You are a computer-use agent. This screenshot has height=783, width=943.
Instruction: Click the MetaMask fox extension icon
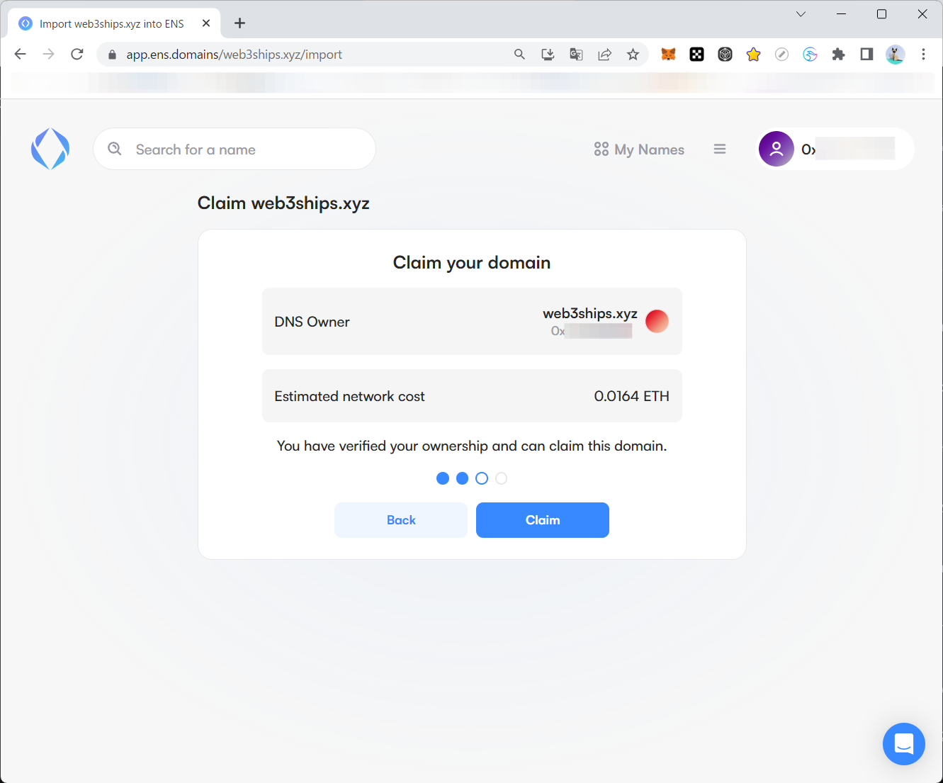[x=668, y=55]
